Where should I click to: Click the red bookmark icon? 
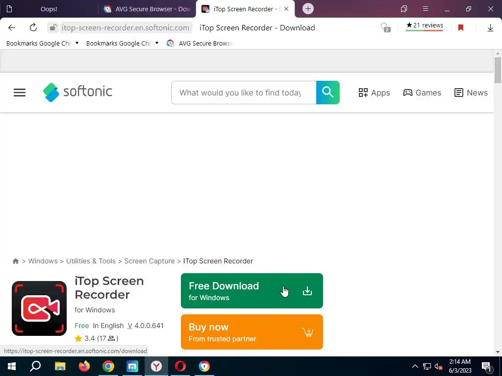tap(461, 28)
